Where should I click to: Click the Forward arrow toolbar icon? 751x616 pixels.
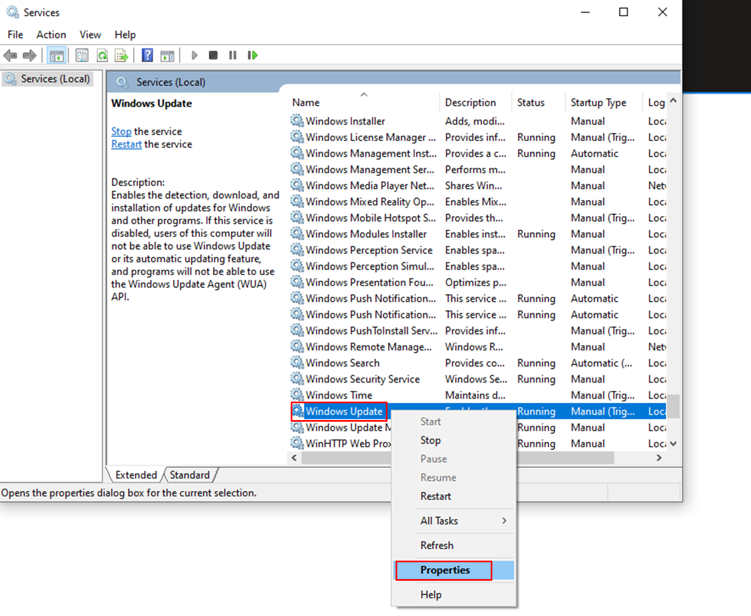(x=29, y=55)
